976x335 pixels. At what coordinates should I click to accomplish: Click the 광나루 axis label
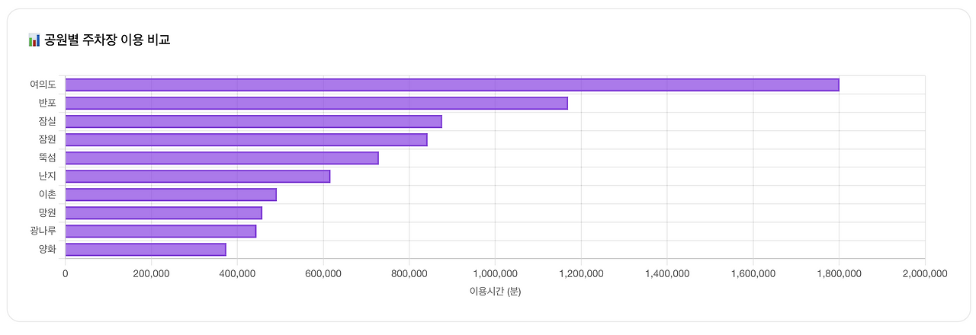click(43, 231)
